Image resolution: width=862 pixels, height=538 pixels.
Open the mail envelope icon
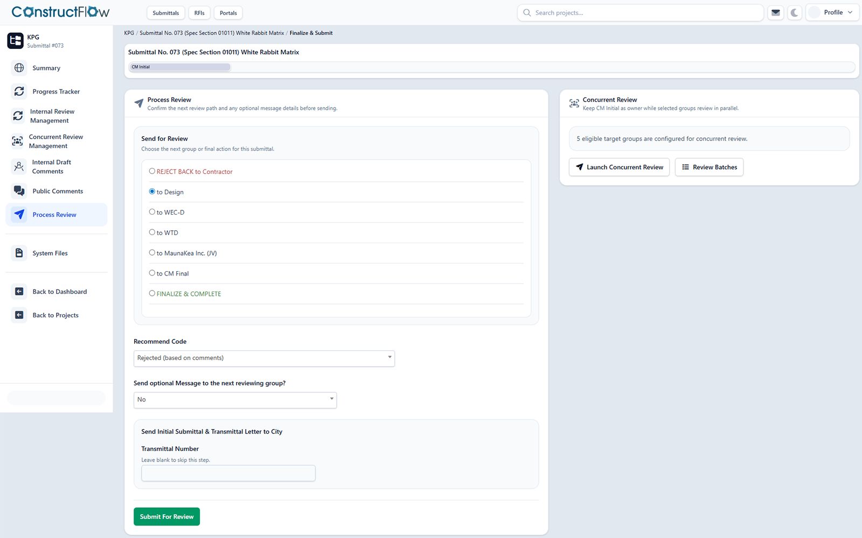[x=776, y=13]
